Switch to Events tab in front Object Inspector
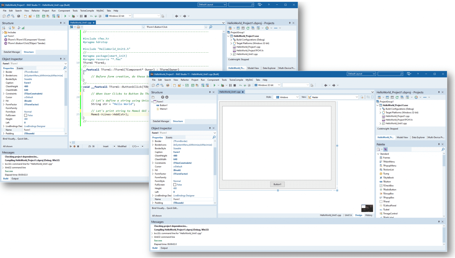The width and height of the screenshot is (455, 258). coord(169,137)
